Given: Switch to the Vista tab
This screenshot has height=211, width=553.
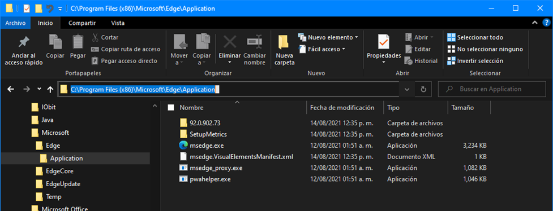Looking at the screenshot, I should tap(118, 23).
